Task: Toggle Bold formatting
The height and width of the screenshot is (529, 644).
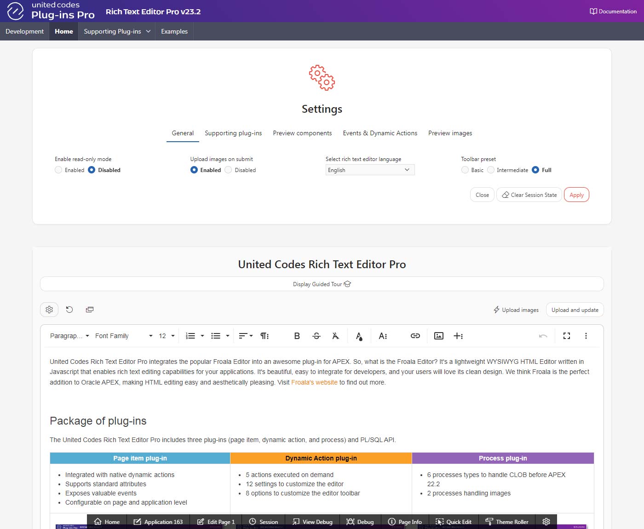Action: [x=297, y=336]
